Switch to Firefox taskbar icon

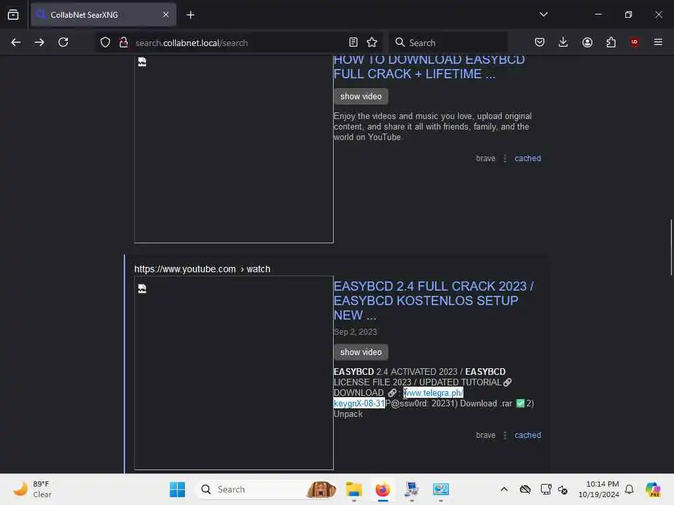(382, 489)
